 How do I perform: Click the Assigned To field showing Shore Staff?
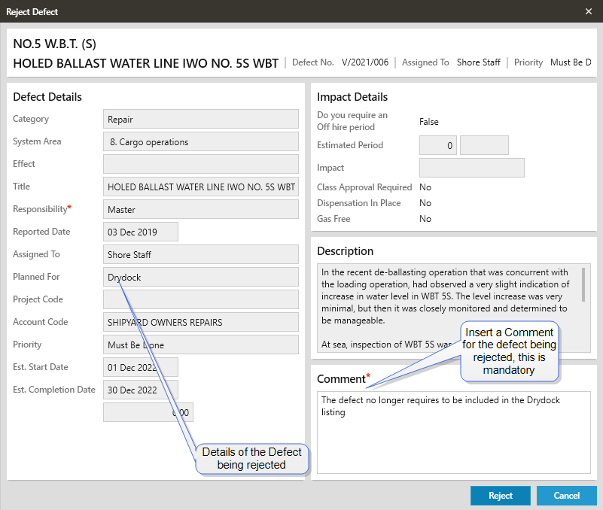(x=201, y=254)
